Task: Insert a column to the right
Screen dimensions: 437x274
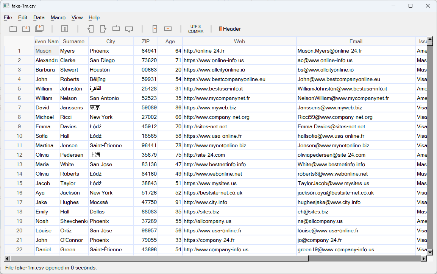Action: [103, 29]
